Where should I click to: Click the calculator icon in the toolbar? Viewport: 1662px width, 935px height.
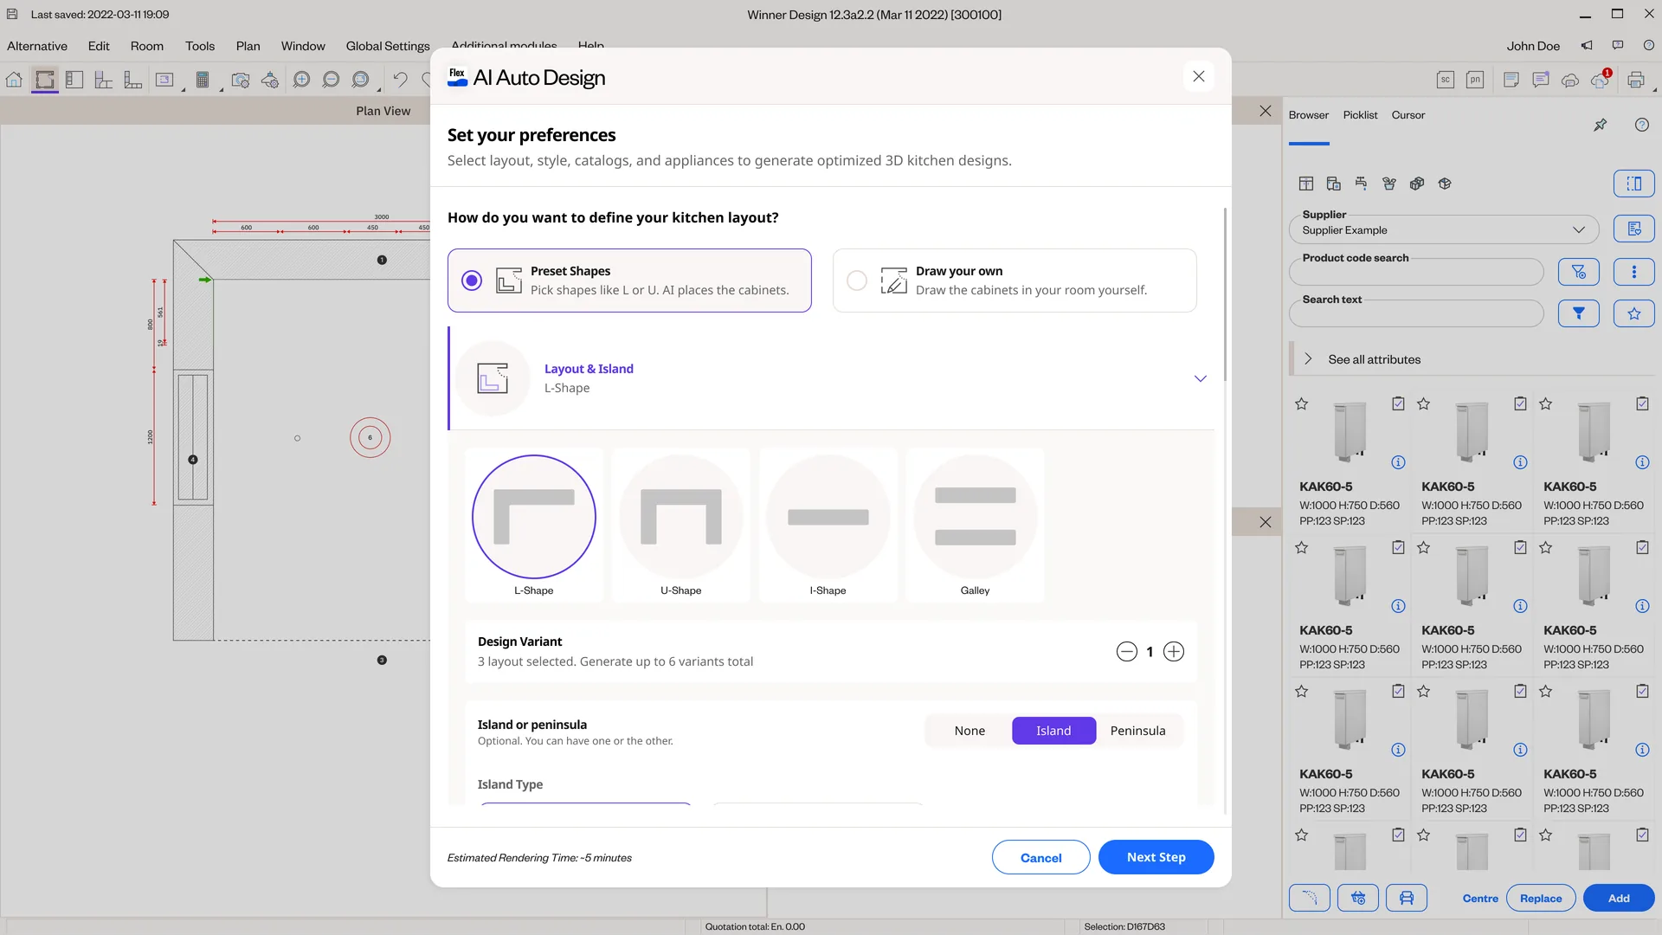coord(203,80)
